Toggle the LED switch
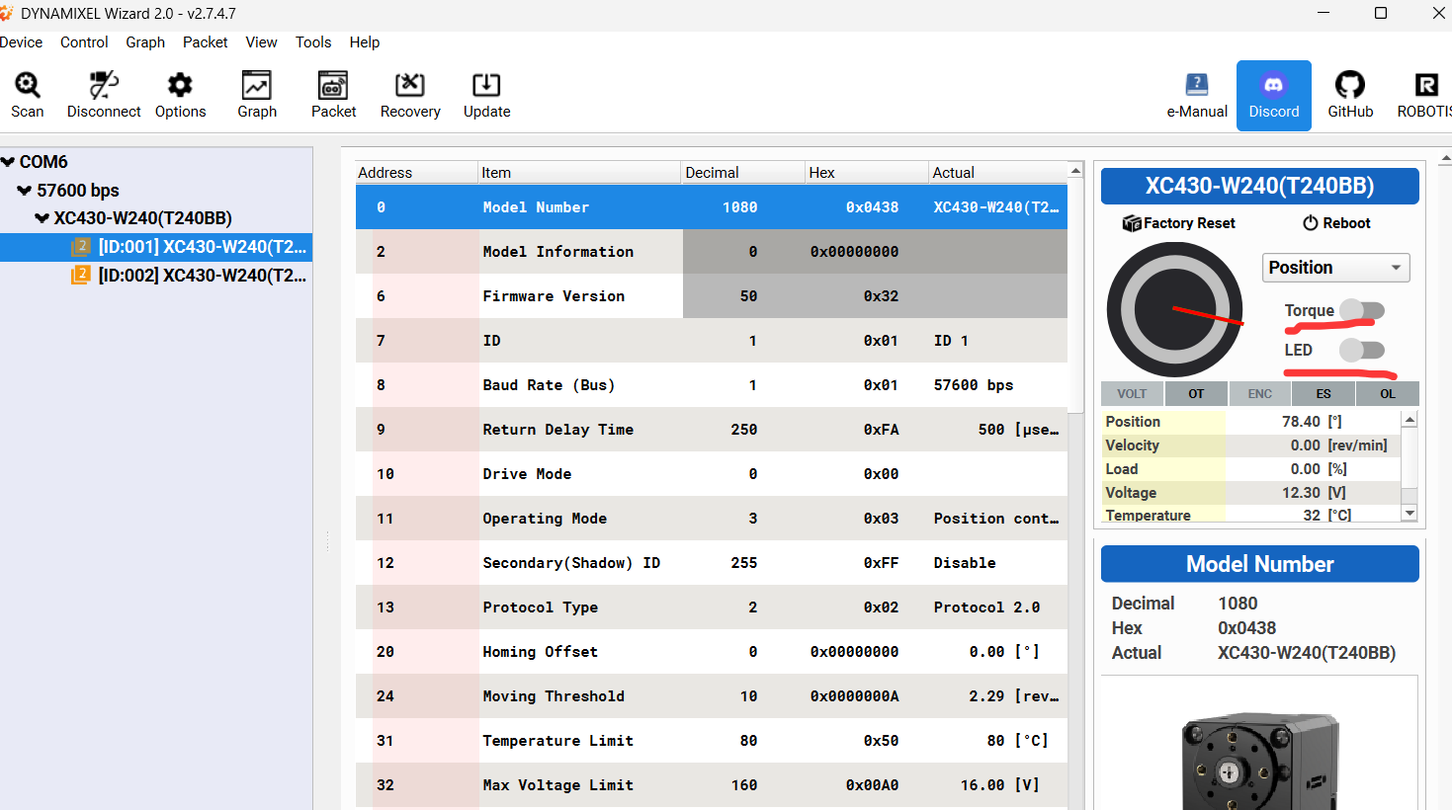This screenshot has height=810, width=1452. pos(1362,350)
